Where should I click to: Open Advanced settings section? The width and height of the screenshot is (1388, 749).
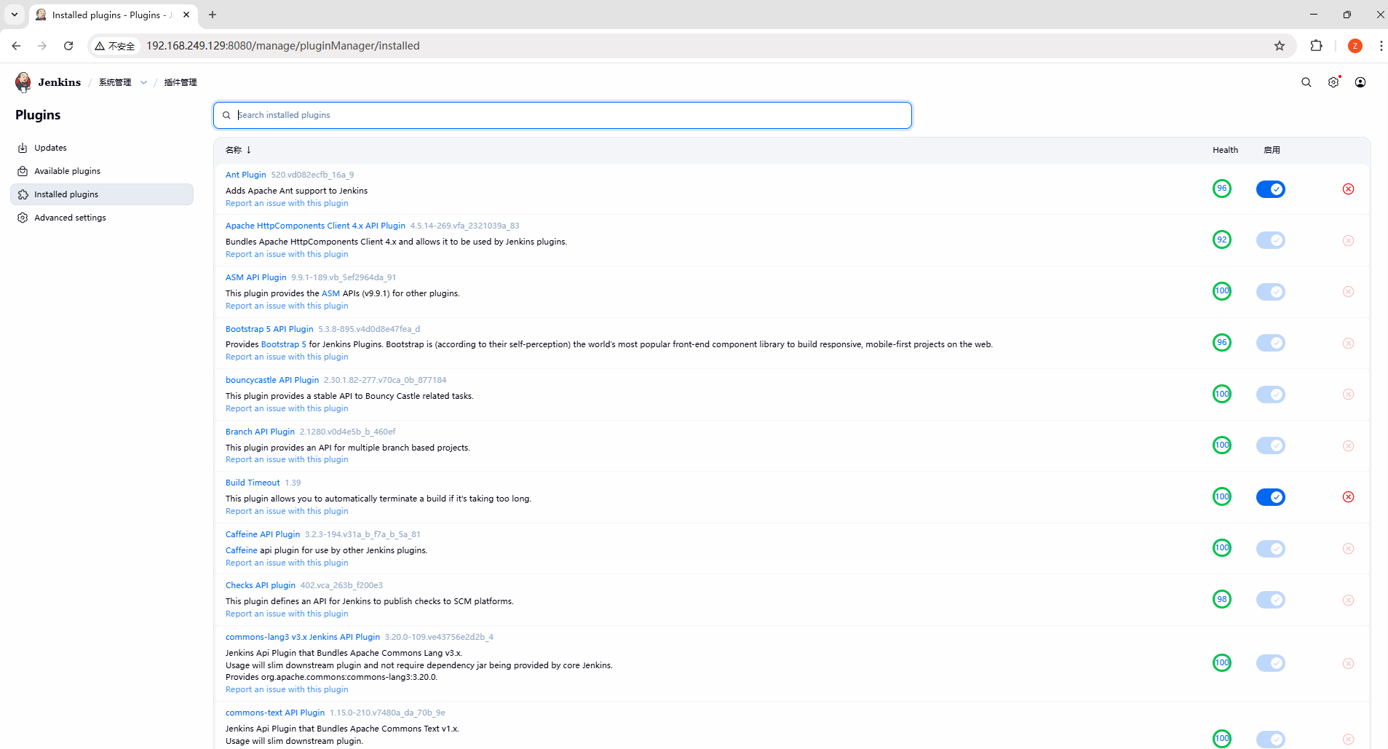(x=102, y=218)
